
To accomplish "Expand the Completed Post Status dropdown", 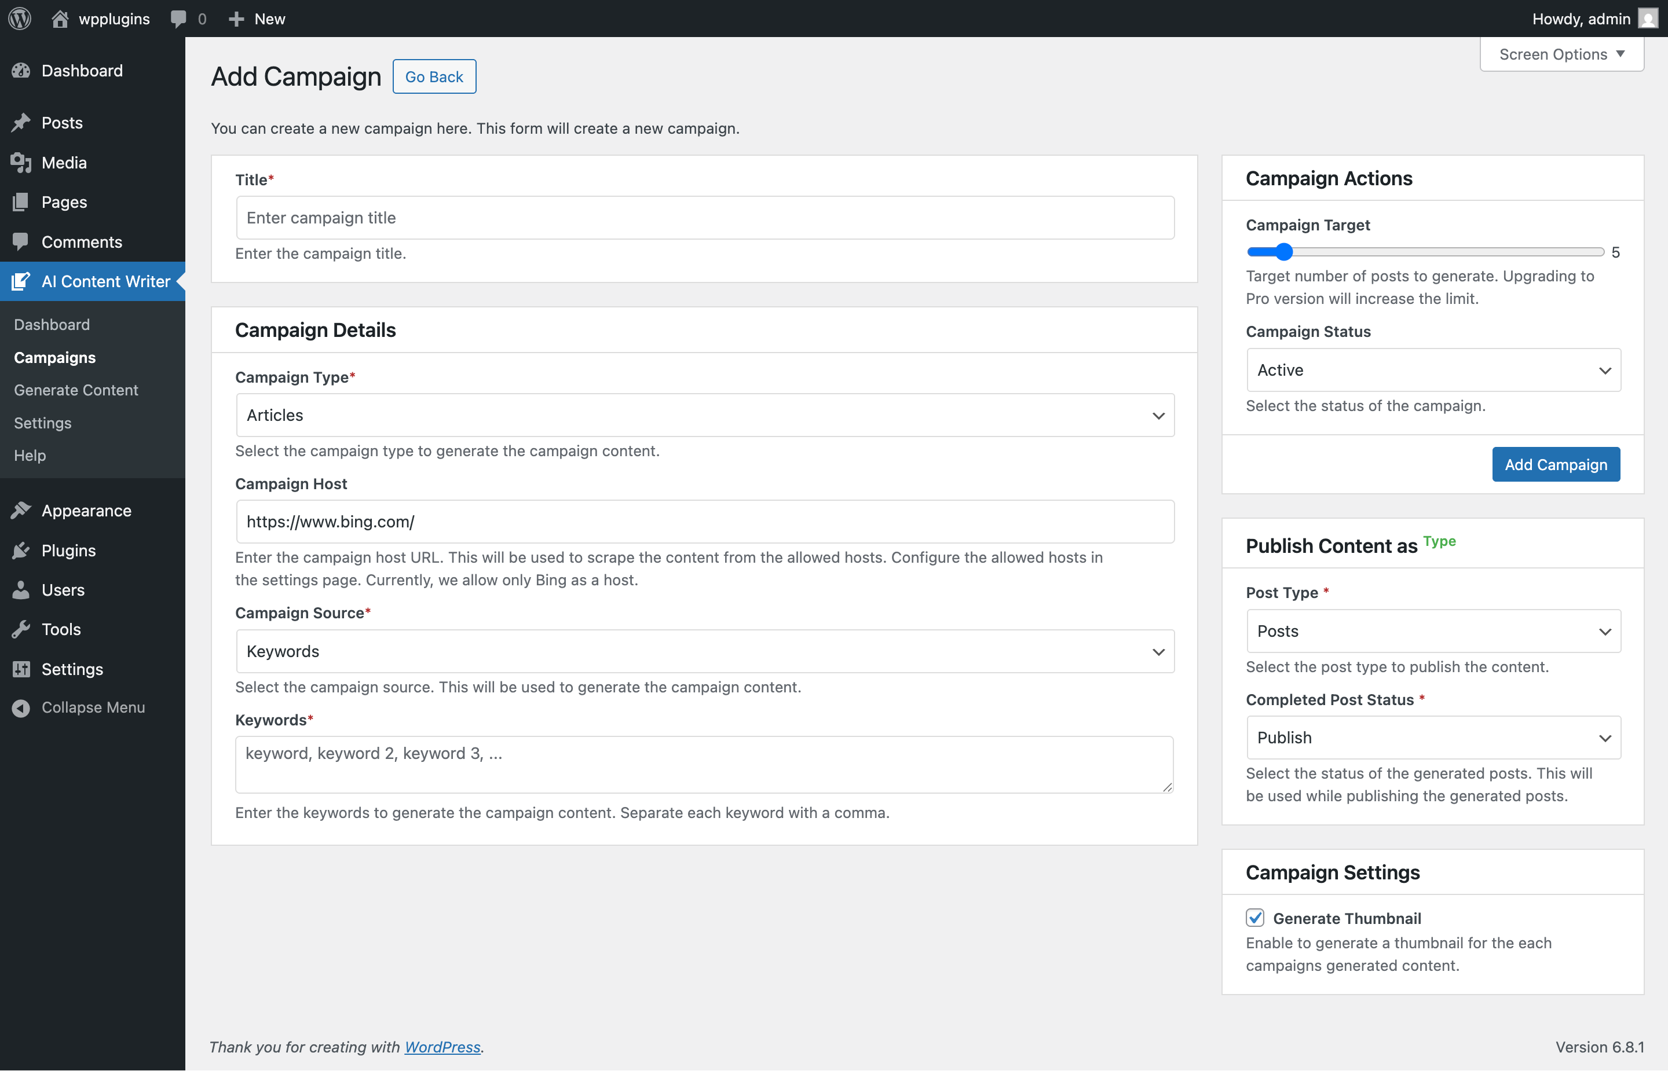I will pos(1433,738).
